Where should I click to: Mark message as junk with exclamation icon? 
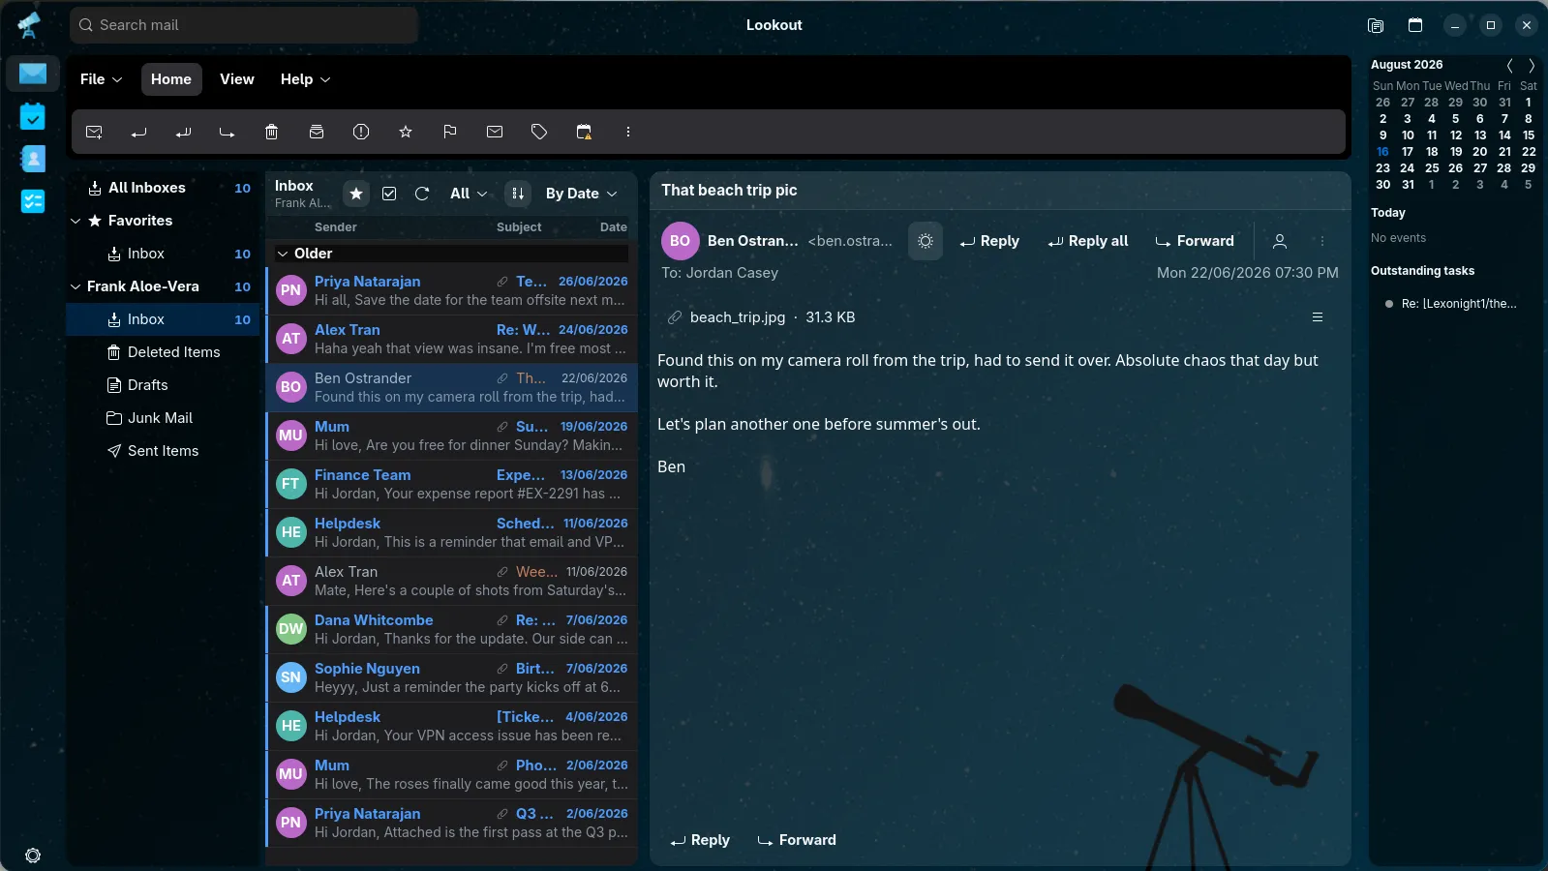[361, 132]
